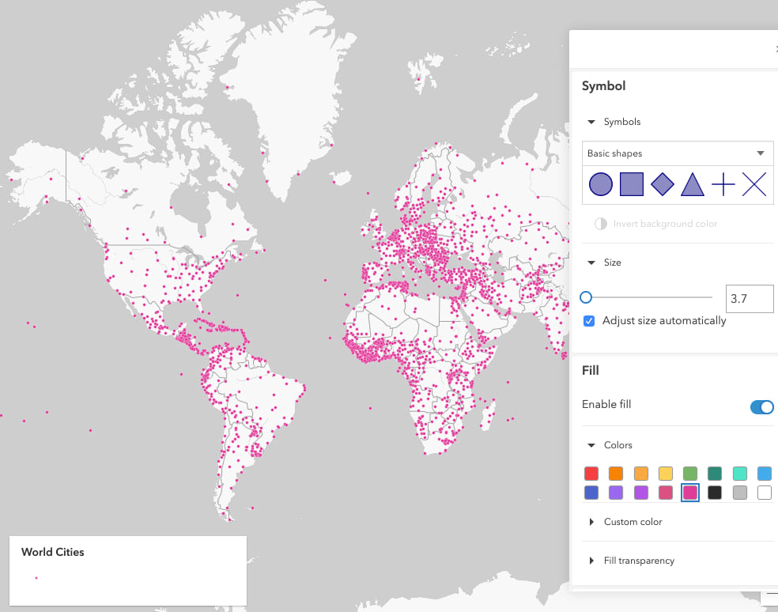The width and height of the screenshot is (778, 612).
Task: Choose the green fill color swatch
Action: 690,474
